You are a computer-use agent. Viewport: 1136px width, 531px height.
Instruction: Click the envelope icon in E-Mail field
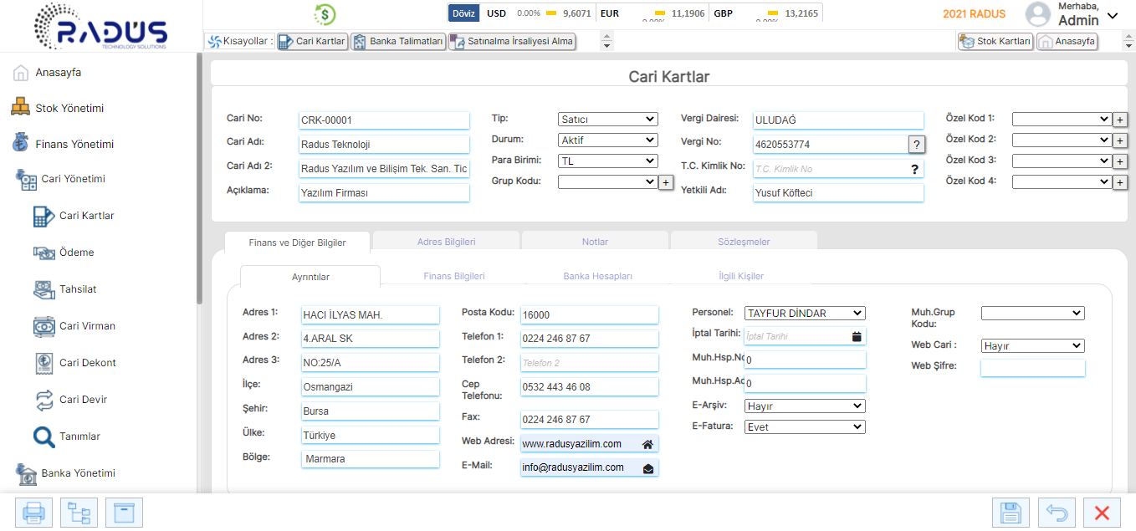pos(647,468)
